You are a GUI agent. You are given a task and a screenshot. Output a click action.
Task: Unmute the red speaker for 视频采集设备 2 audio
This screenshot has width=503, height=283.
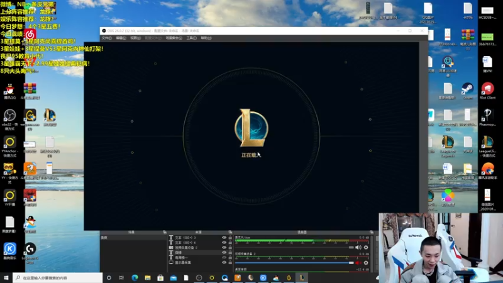358,263
